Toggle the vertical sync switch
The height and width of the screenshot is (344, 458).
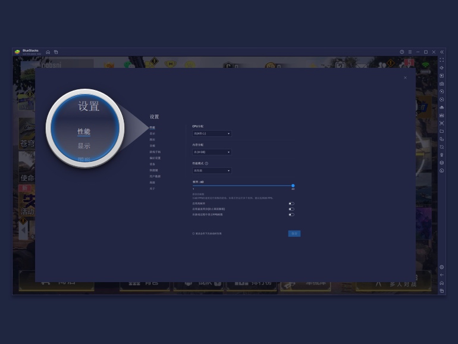tap(291, 209)
